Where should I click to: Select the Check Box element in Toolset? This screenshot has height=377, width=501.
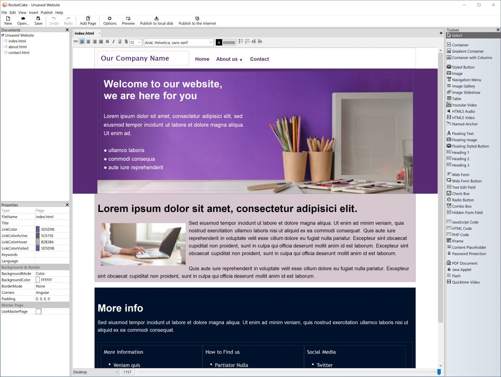(x=460, y=194)
